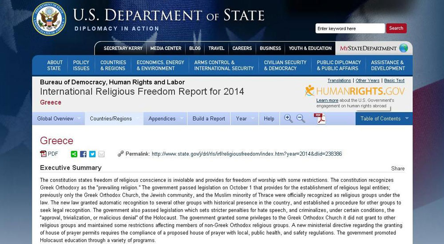Click the chain link icon beside Permalink

(121, 153)
